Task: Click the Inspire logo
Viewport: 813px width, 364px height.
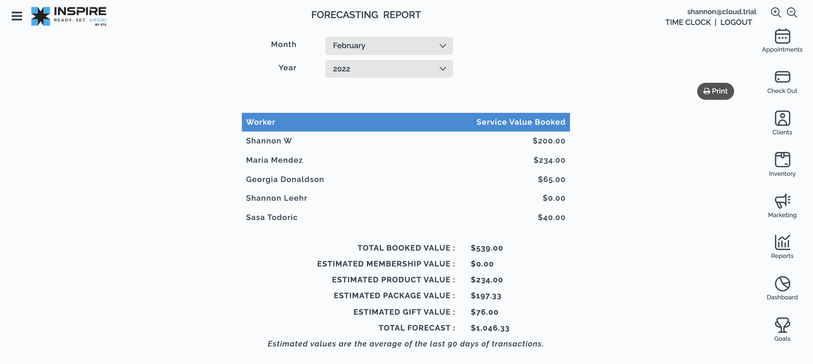Action: click(x=69, y=16)
